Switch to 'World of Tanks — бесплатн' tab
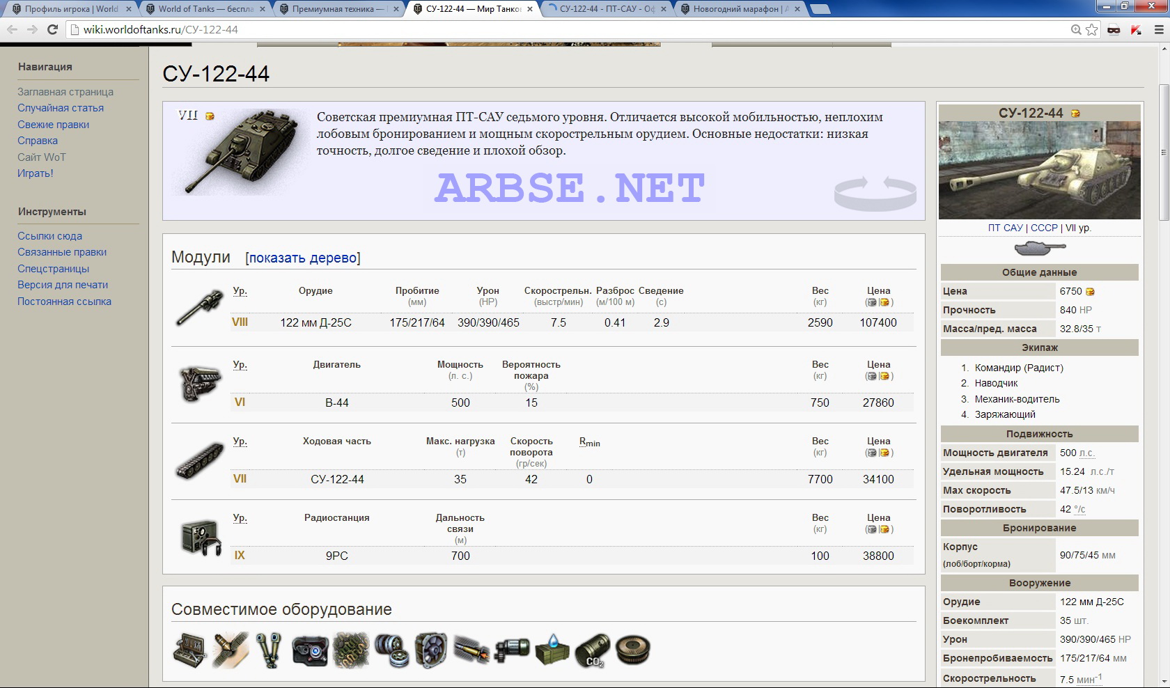Image resolution: width=1170 pixels, height=688 pixels. pyautogui.click(x=205, y=9)
